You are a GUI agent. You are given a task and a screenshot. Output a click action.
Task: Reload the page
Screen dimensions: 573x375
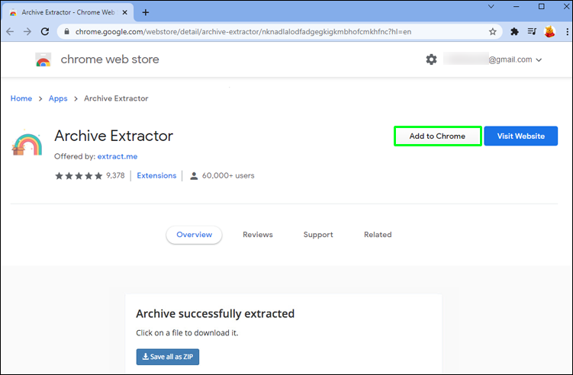pos(45,32)
